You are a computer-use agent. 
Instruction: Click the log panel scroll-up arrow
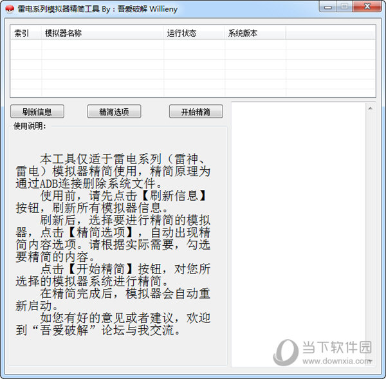pyautogui.click(x=371, y=108)
